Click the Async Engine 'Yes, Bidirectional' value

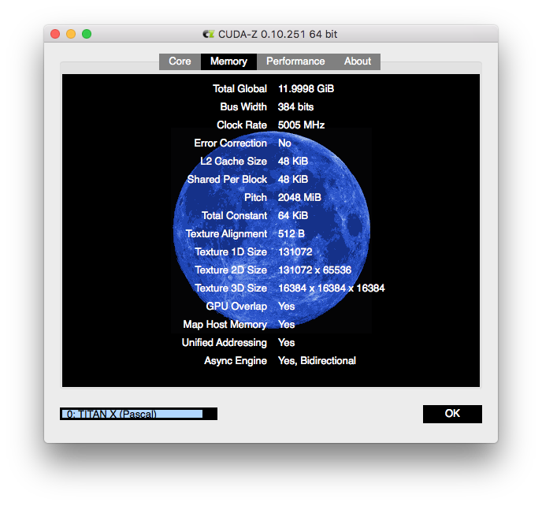point(317,361)
